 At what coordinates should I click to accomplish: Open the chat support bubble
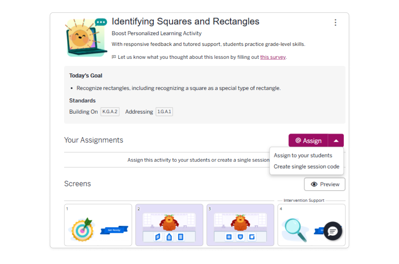pyautogui.click(x=333, y=231)
